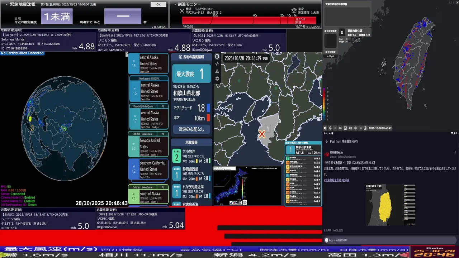This screenshot has height=258, width=459.
Task: Select the トカラ列島近海 entry in the earthquake history
Action: click(191, 191)
